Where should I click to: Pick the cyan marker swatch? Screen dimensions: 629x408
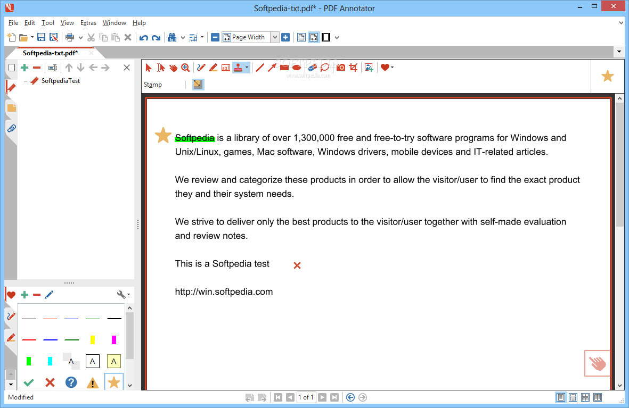click(50, 361)
